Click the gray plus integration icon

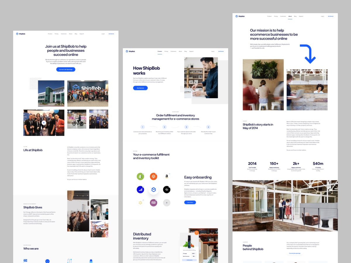(x=167, y=203)
